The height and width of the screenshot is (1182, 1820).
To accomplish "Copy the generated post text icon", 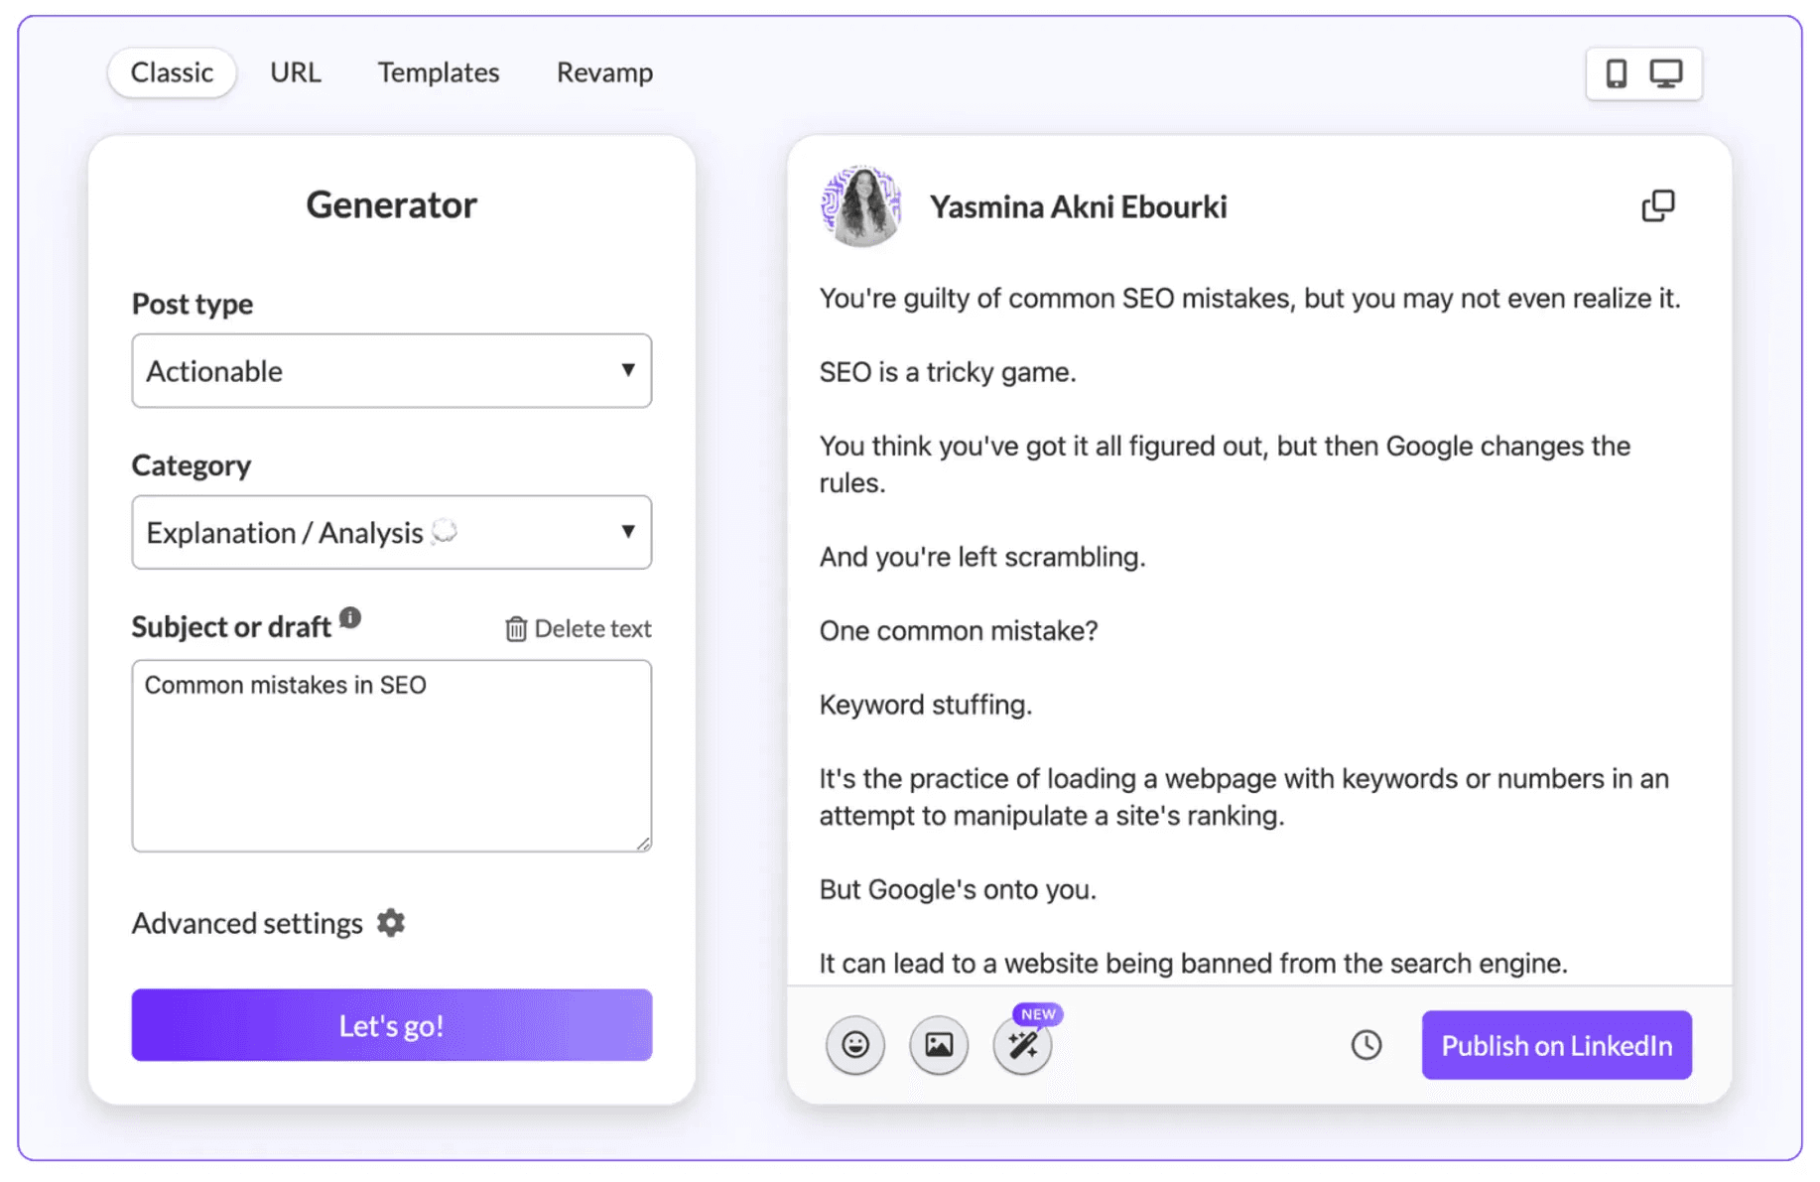I will click(1658, 205).
